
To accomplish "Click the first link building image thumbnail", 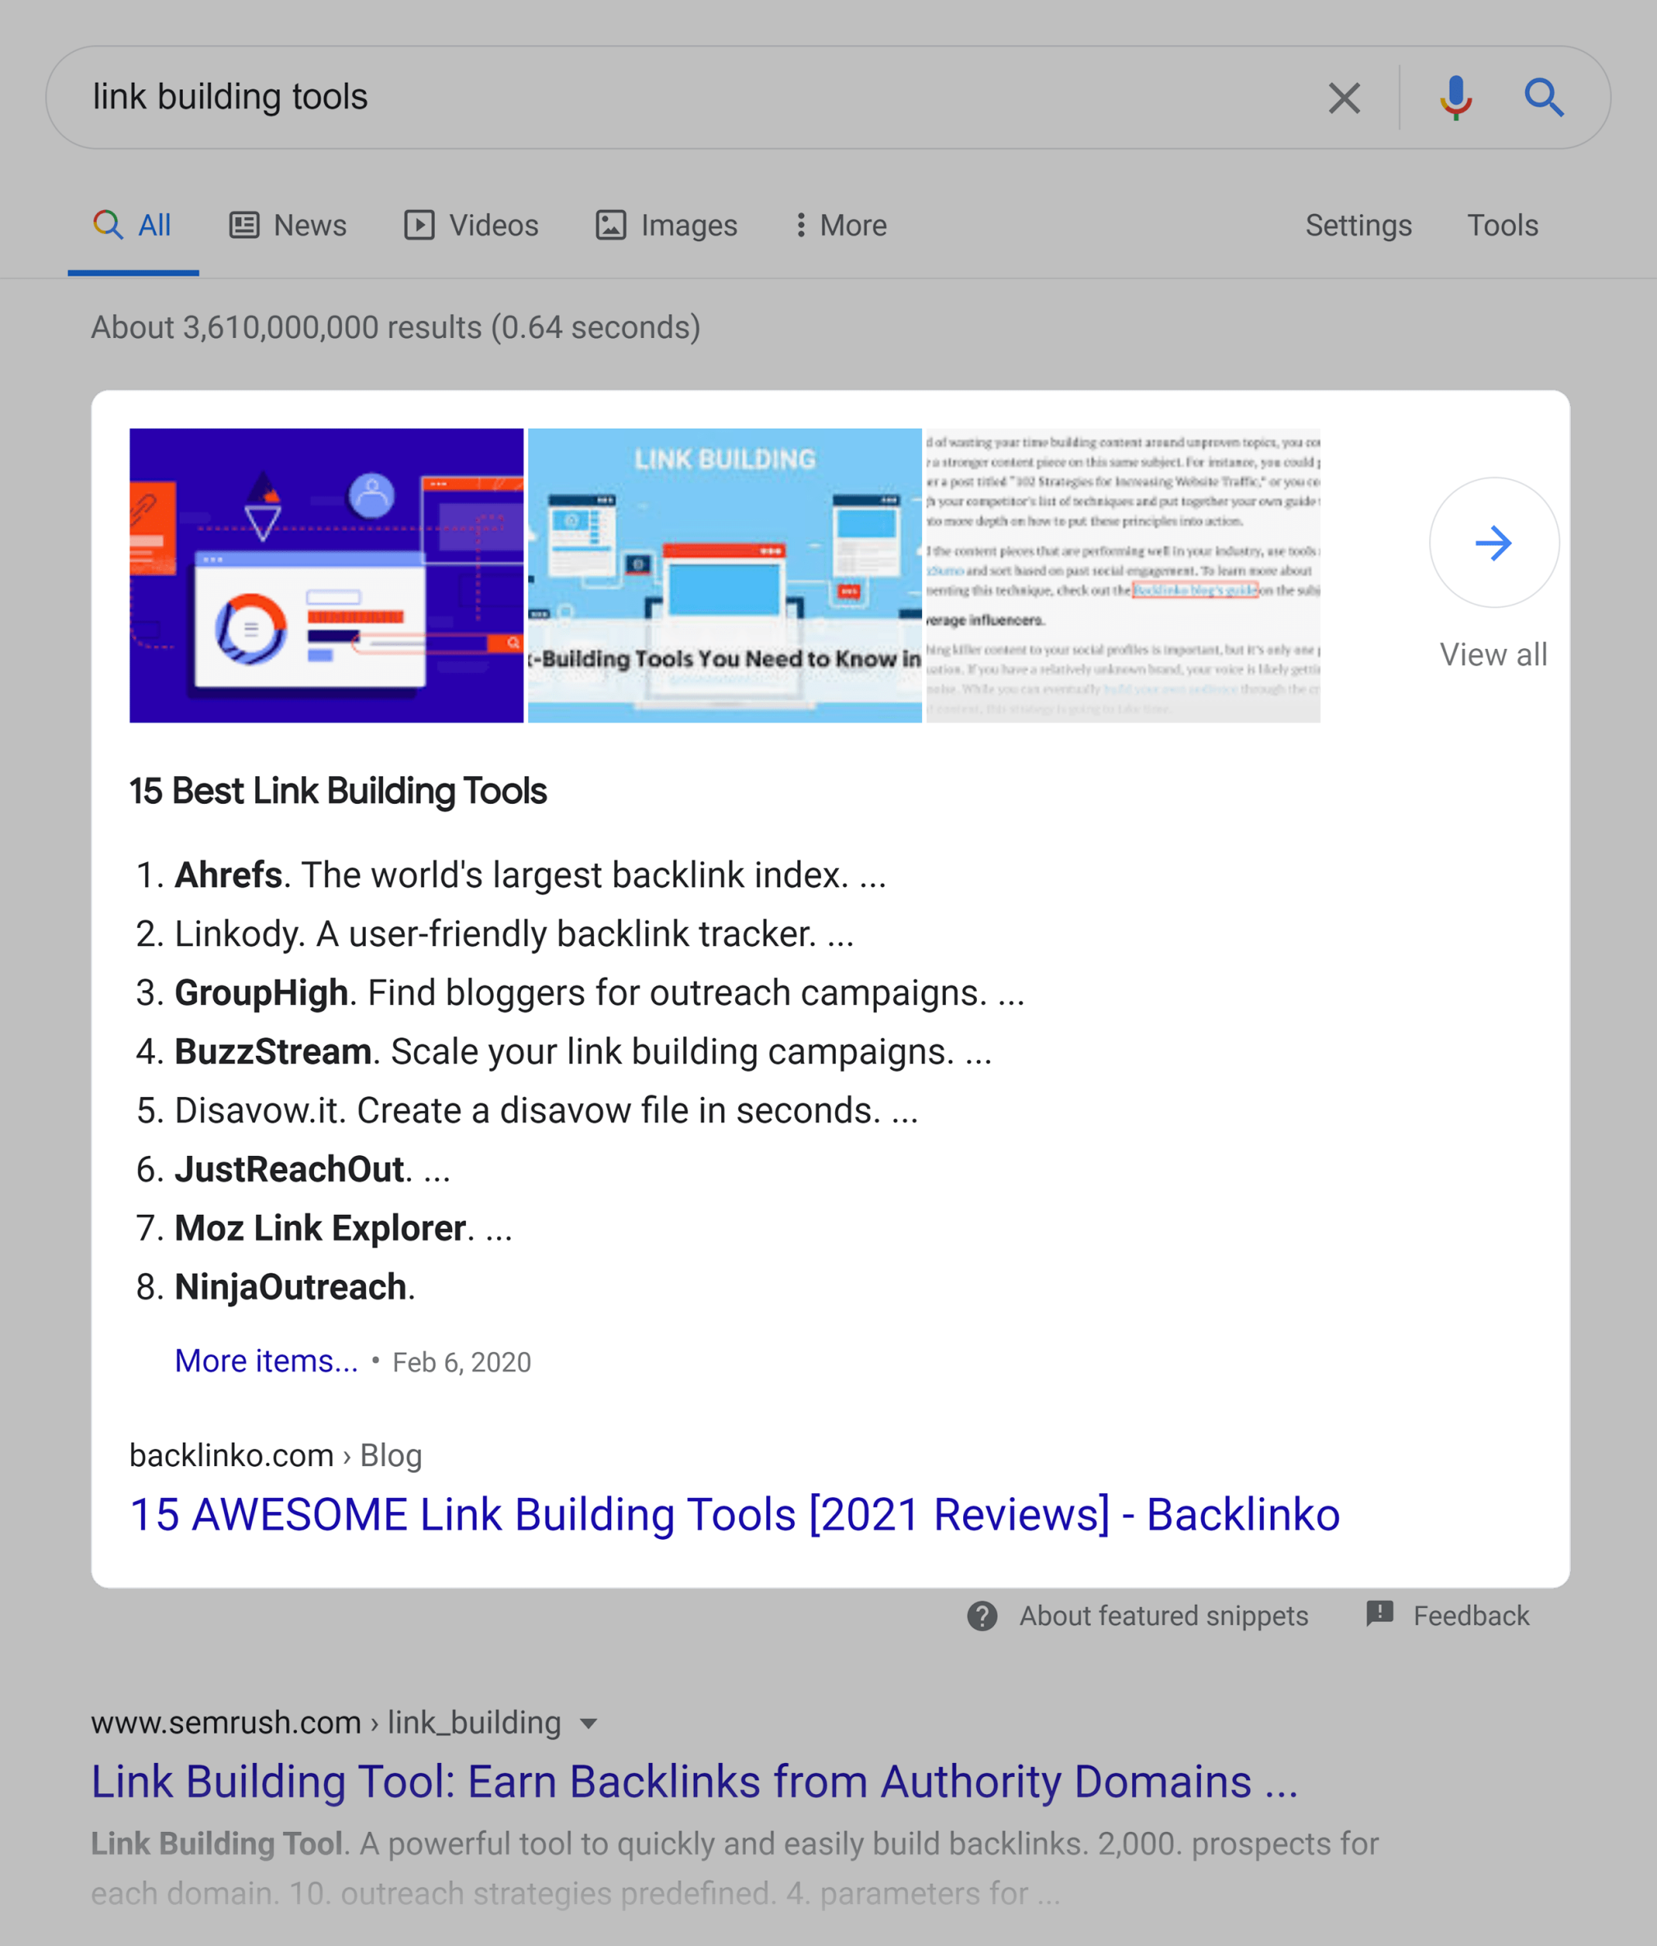I will (327, 573).
